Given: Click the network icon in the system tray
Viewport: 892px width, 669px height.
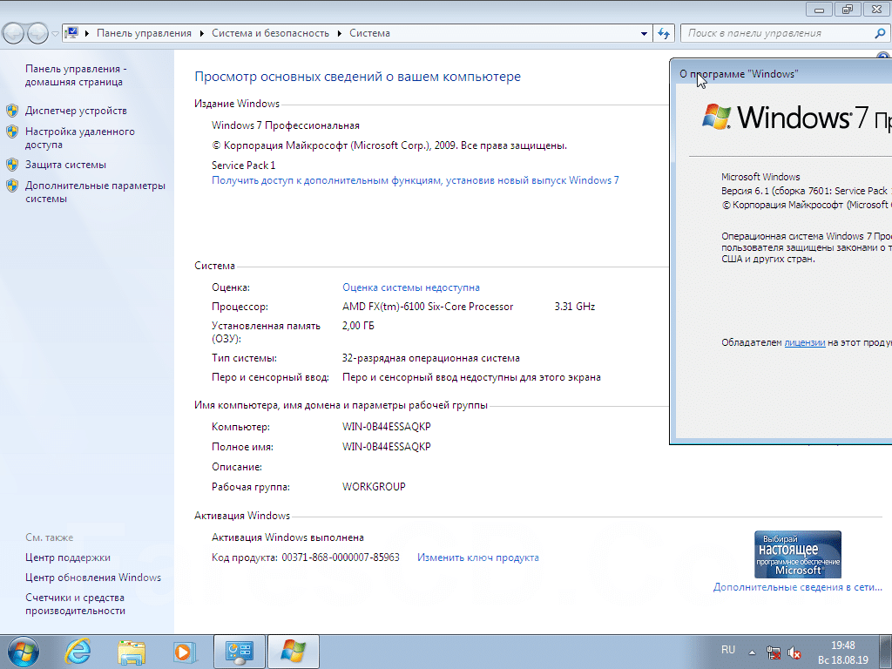Looking at the screenshot, I should 774,652.
